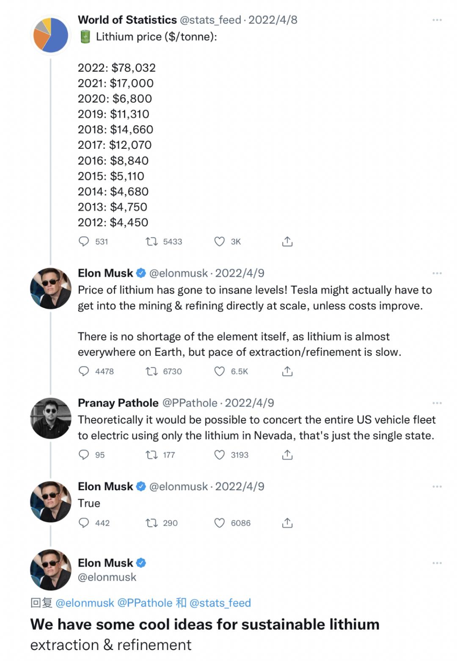
Task: Open the @stats_feed mention link in reply line
Action: 220,603
